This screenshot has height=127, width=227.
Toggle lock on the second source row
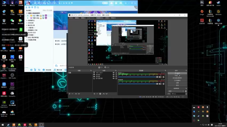[116, 75]
